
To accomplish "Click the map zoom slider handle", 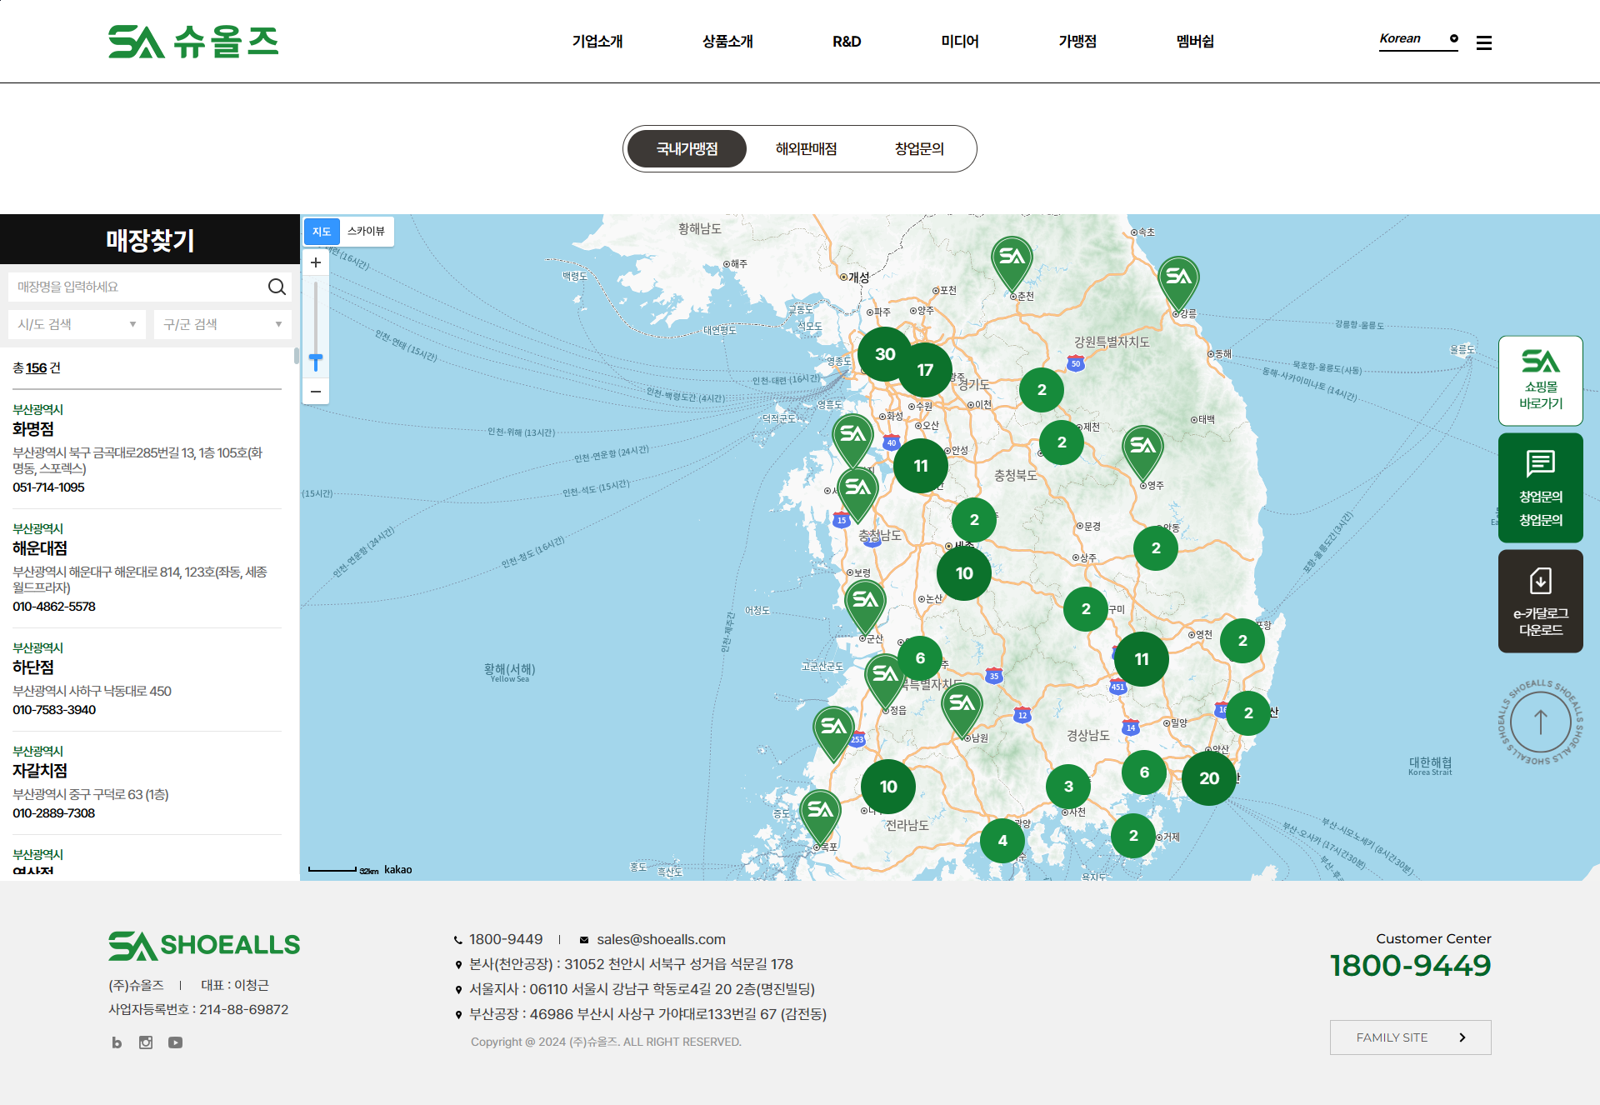I will [316, 360].
